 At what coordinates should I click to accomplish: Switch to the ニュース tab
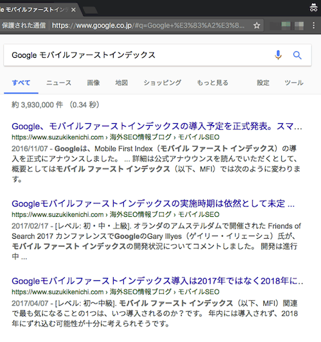pos(58,83)
